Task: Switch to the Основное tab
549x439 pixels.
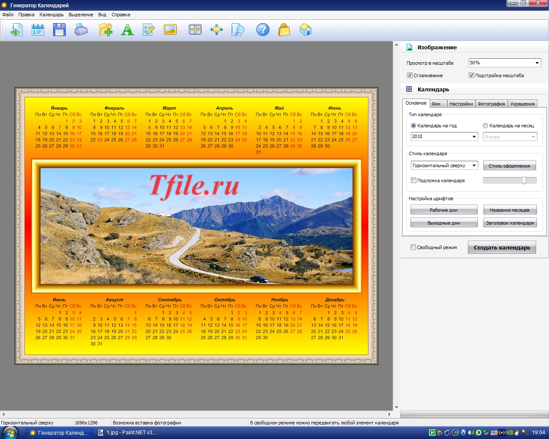Action: click(x=416, y=103)
